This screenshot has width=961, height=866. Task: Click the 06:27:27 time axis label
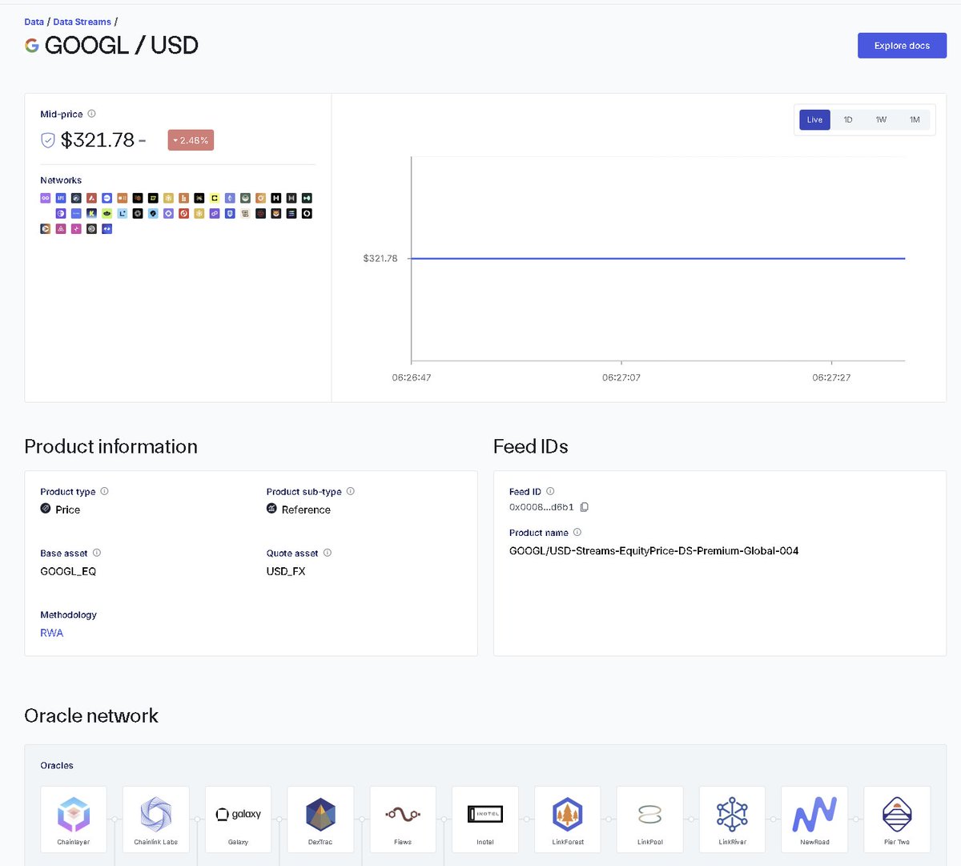click(x=831, y=377)
